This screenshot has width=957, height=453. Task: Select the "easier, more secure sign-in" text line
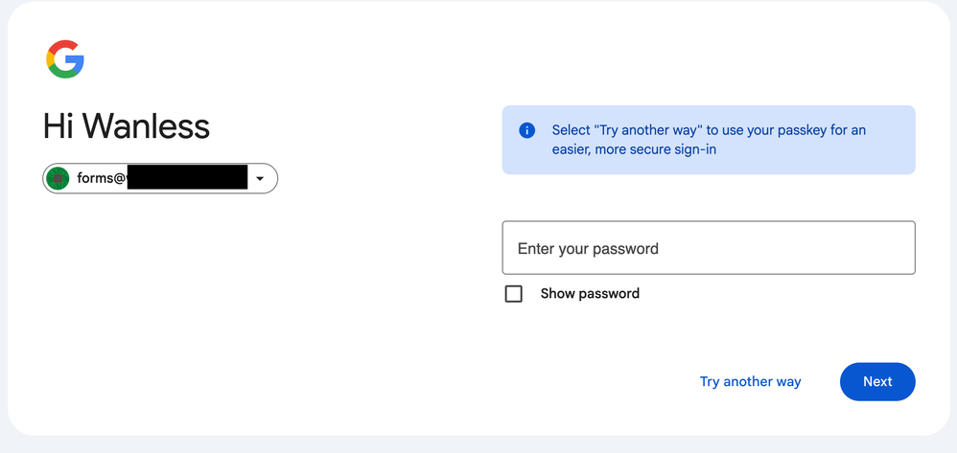pyautogui.click(x=634, y=149)
